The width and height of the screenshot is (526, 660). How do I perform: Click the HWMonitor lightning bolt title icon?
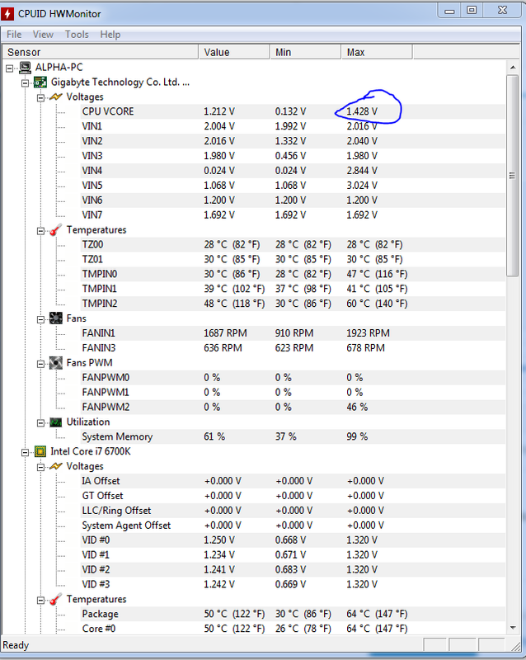7,13
